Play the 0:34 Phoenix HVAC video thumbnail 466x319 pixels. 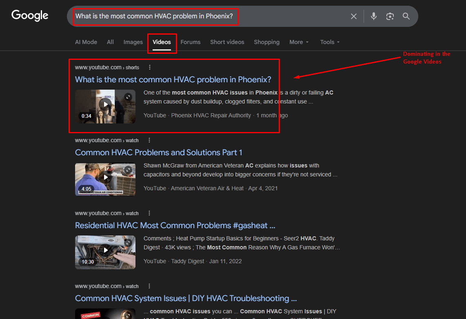pyautogui.click(x=105, y=106)
